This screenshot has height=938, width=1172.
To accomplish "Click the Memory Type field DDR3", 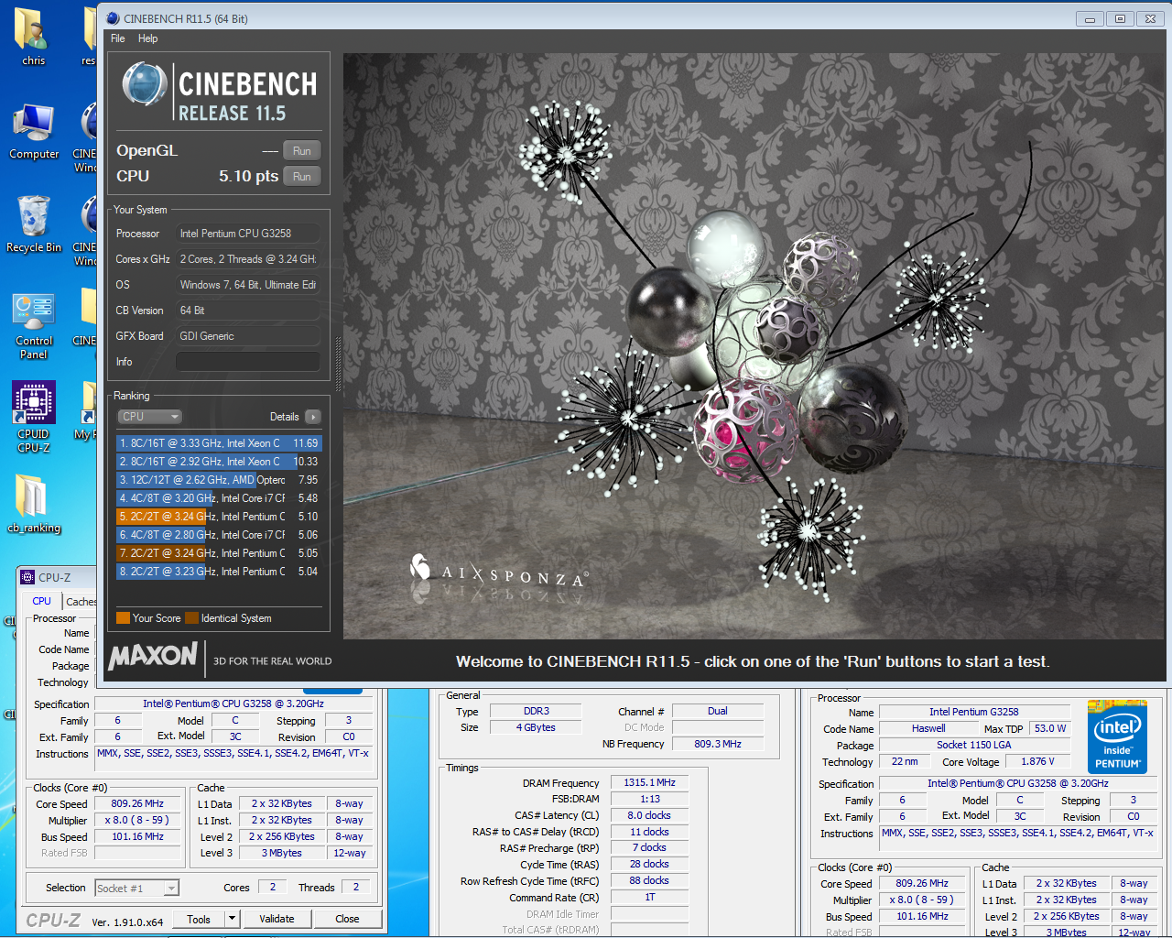I will click(537, 711).
